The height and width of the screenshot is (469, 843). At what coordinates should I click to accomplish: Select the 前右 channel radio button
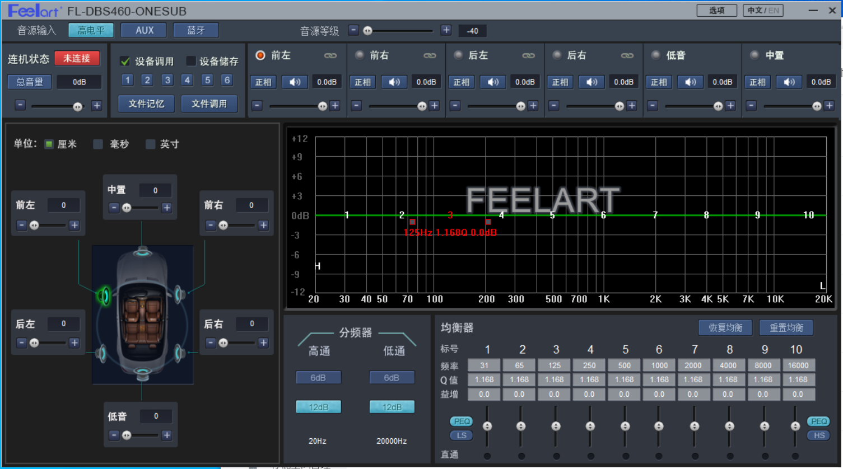[x=360, y=55]
